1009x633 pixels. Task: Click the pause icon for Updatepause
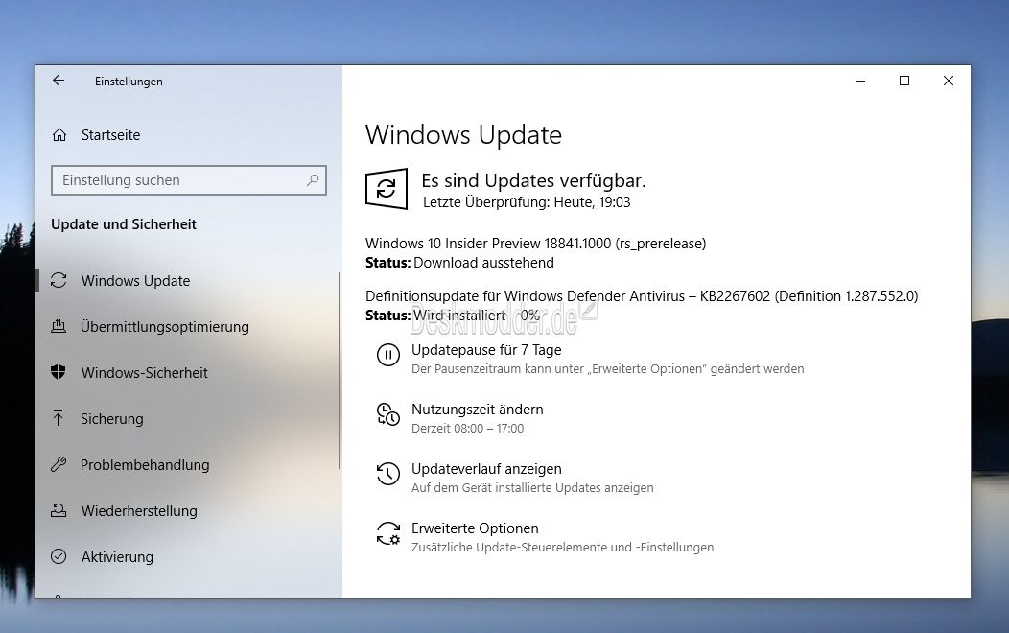(388, 355)
